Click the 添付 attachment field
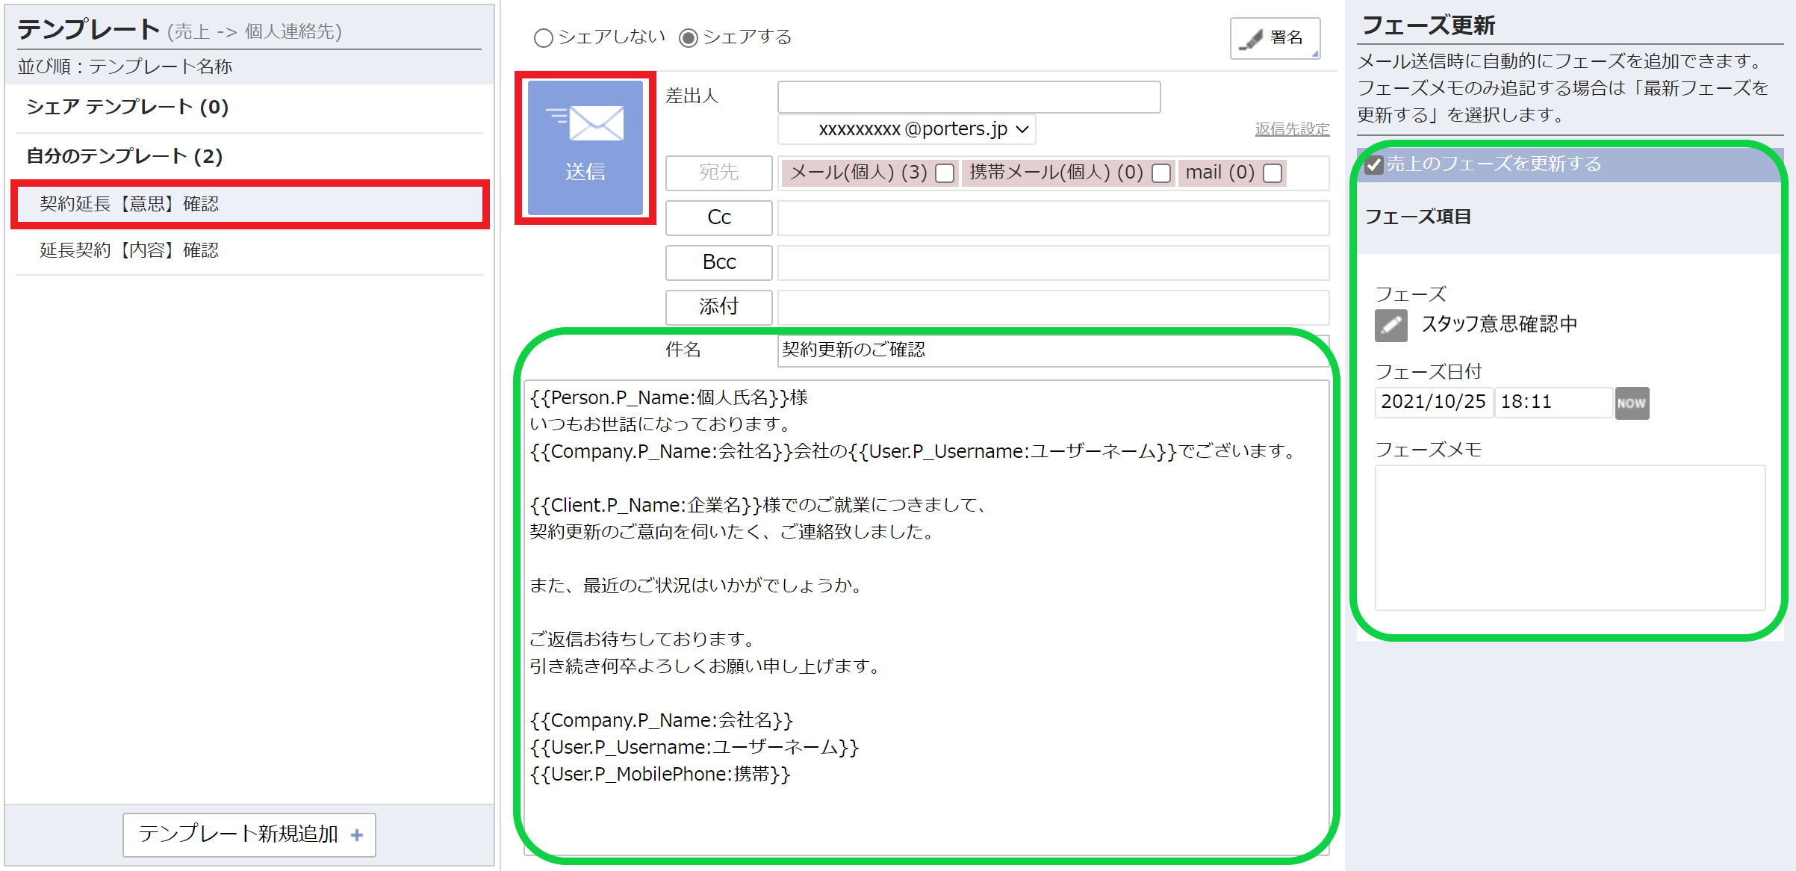The image size is (1796, 871). (x=1053, y=307)
